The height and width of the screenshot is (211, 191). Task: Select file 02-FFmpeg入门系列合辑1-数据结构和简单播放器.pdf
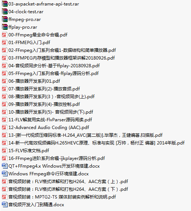click(x=62, y=50)
